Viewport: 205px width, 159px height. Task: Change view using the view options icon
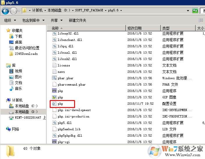[201, 20]
